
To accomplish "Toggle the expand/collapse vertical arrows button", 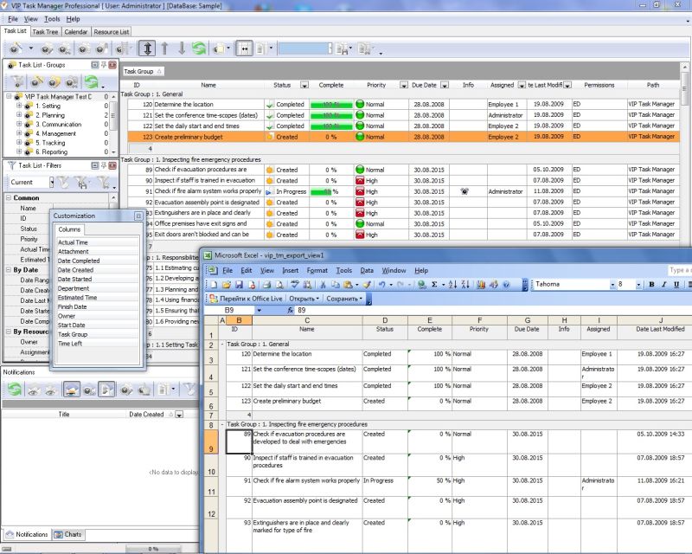I will click(x=147, y=48).
